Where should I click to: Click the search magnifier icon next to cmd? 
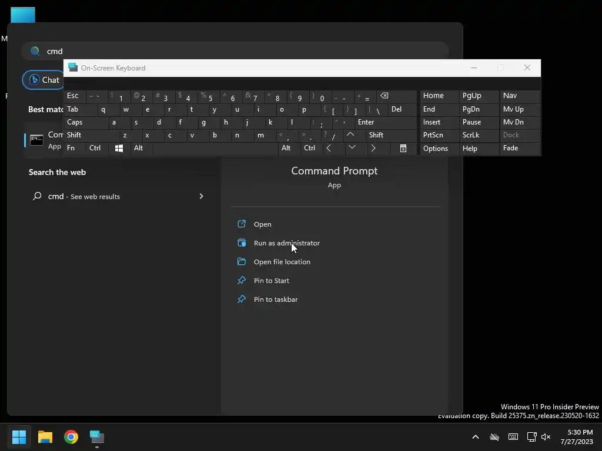tap(37, 196)
